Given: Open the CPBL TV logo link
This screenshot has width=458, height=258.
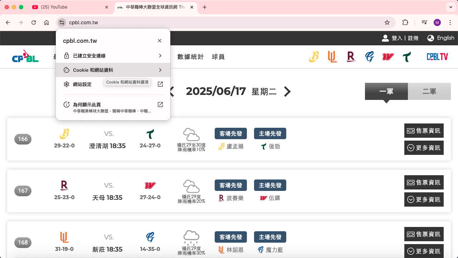Looking at the screenshot, I should [437, 57].
